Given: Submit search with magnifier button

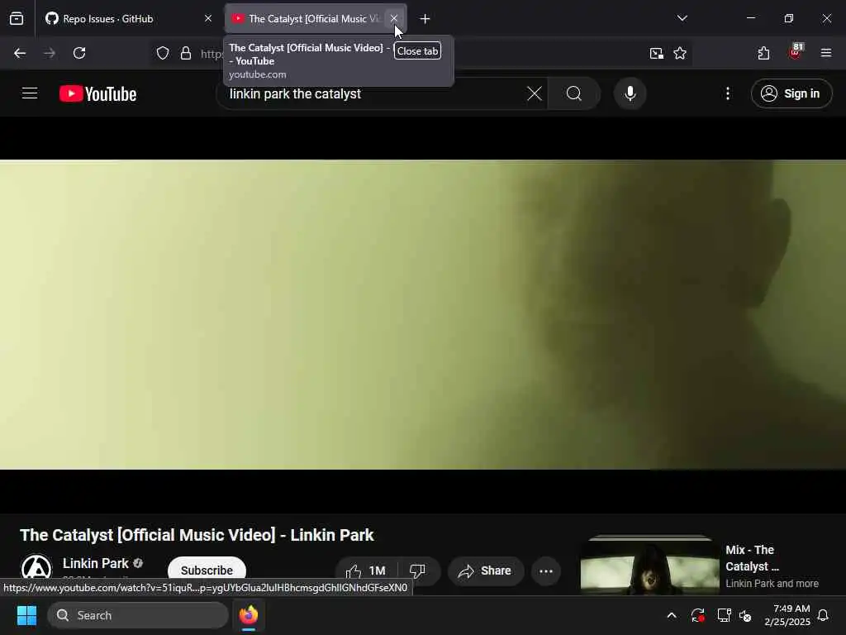Looking at the screenshot, I should point(574,94).
